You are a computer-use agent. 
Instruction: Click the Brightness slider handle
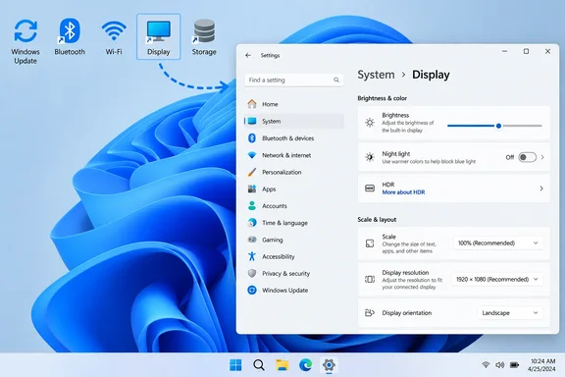pos(498,126)
